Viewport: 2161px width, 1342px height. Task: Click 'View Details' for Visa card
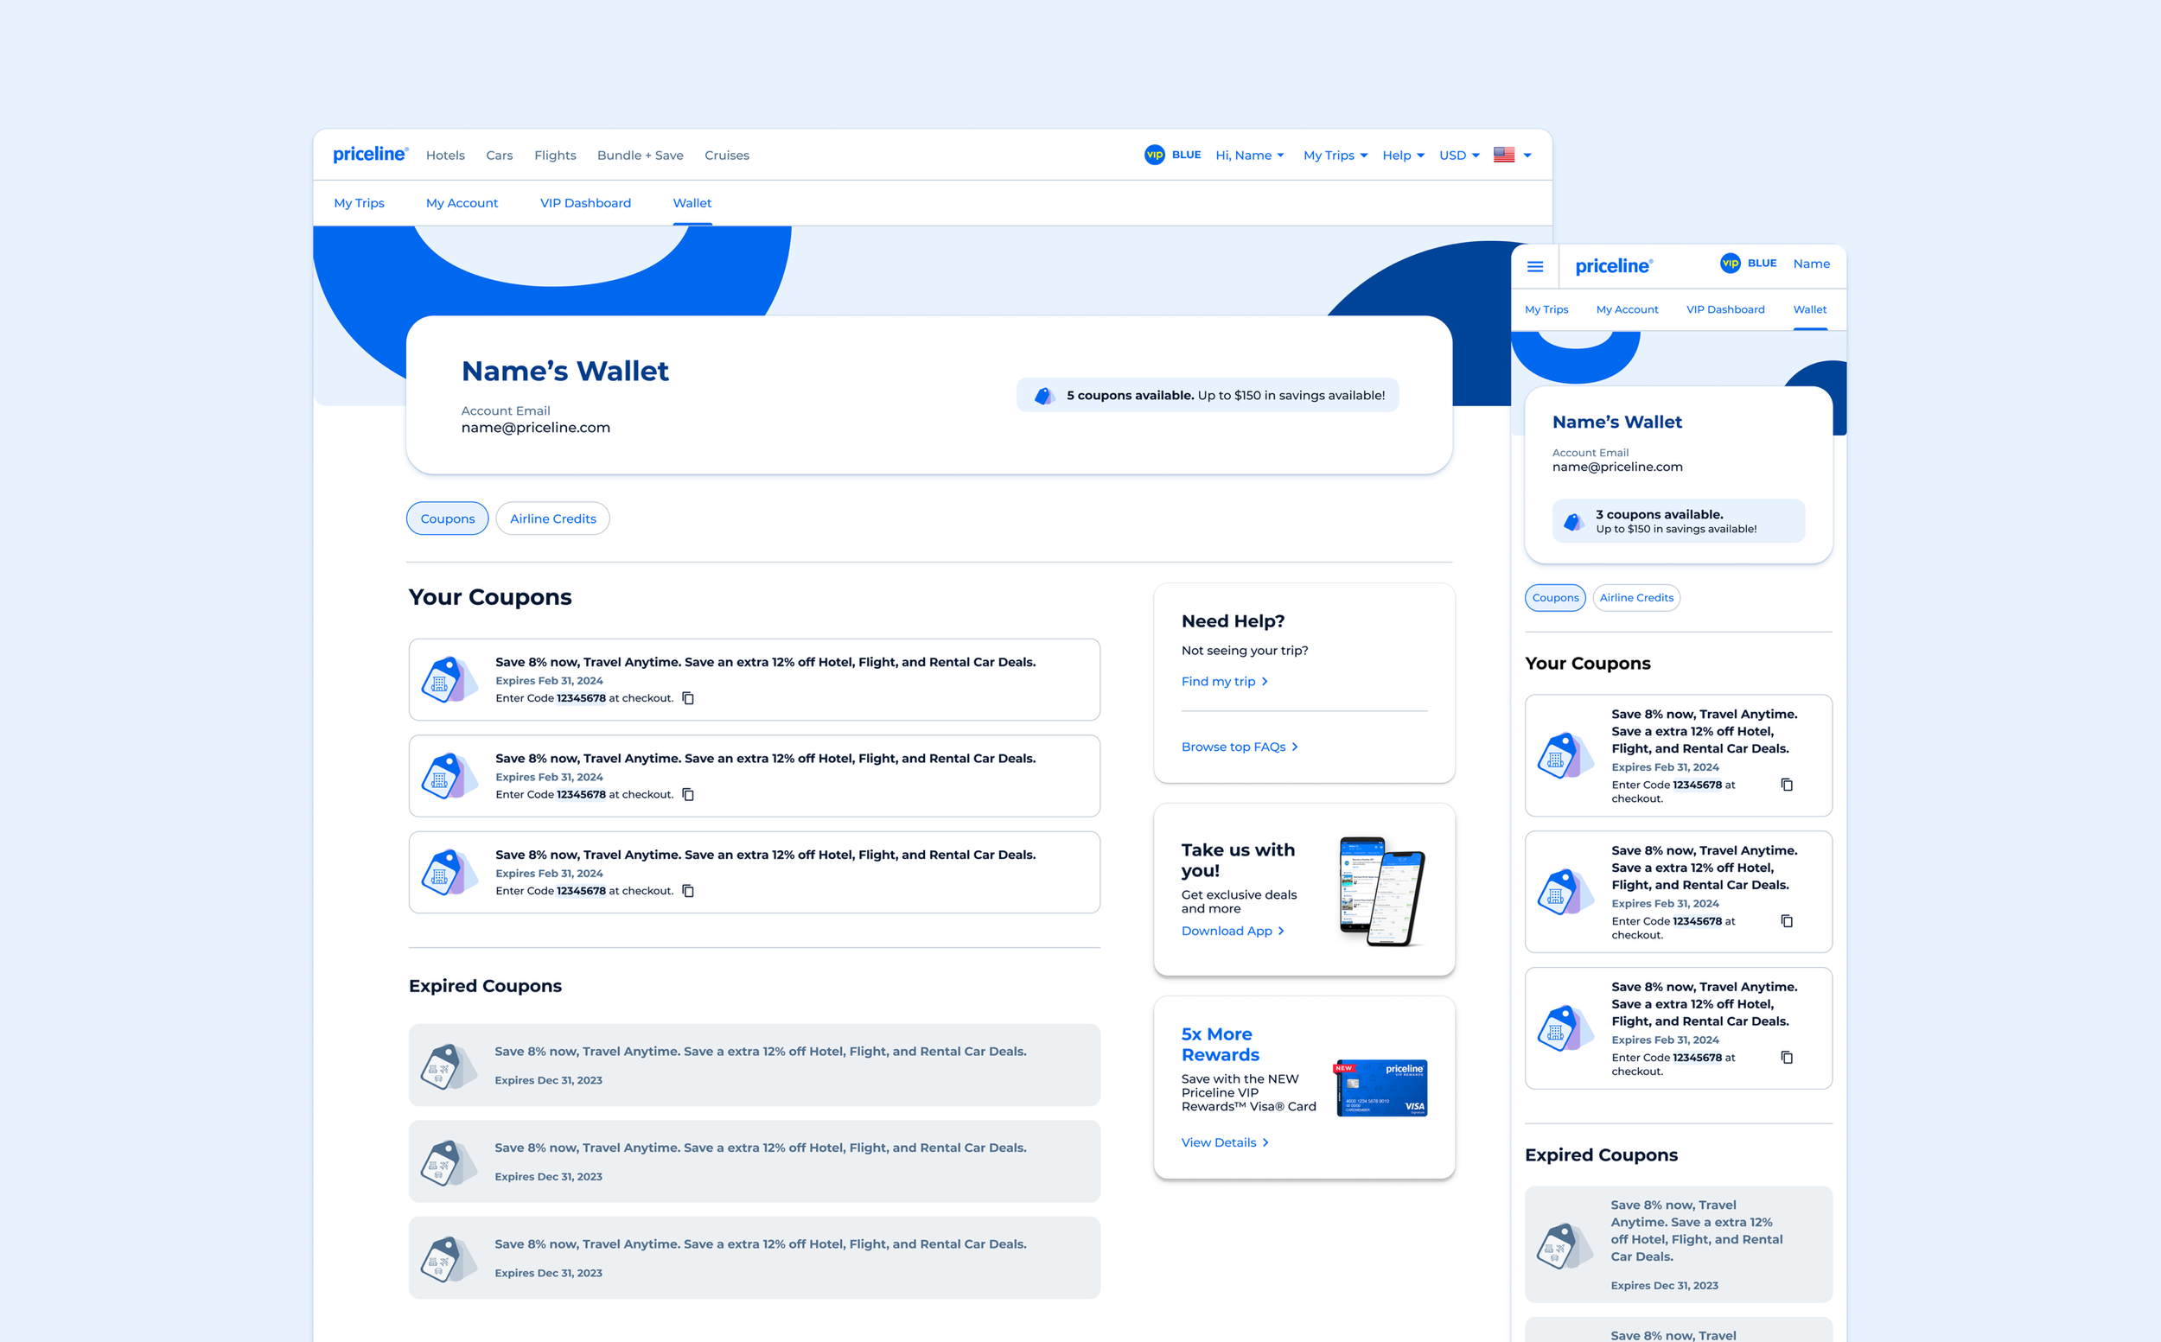(x=1224, y=1143)
